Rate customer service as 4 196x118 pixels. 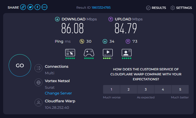pyautogui.click(x=163, y=89)
